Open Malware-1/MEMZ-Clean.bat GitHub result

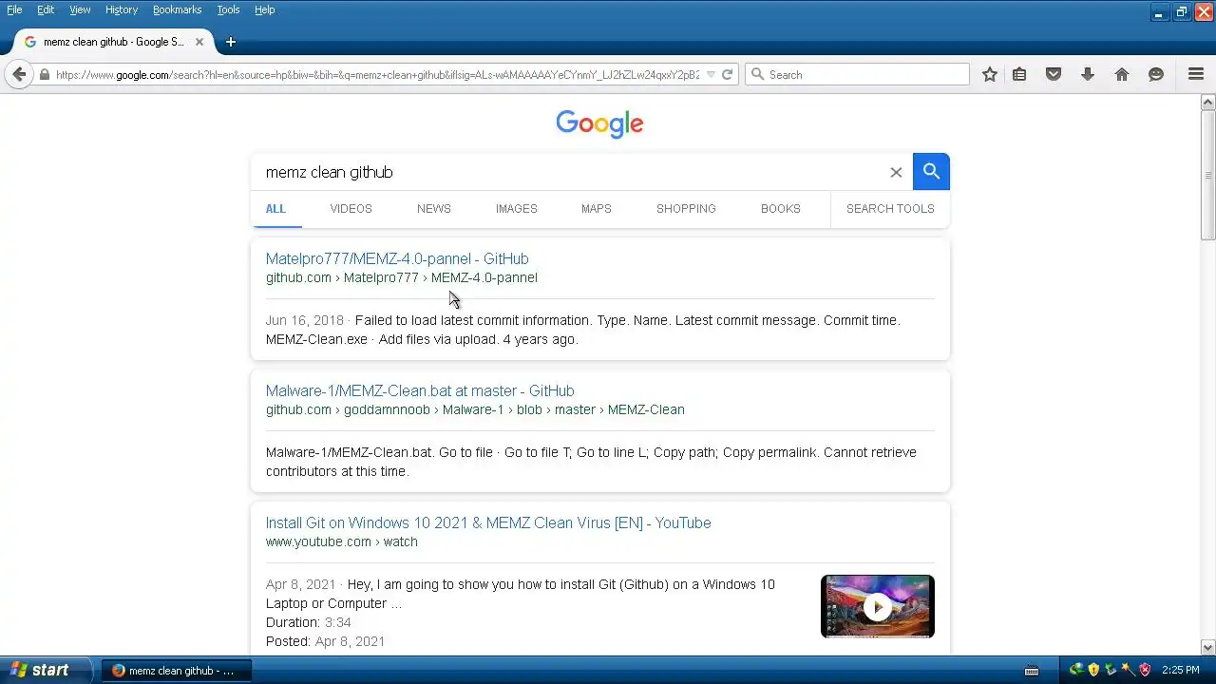click(x=420, y=390)
